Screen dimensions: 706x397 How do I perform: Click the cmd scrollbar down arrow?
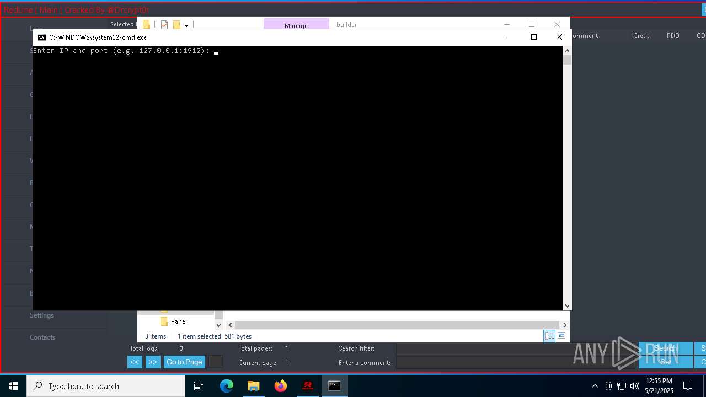[567, 306]
